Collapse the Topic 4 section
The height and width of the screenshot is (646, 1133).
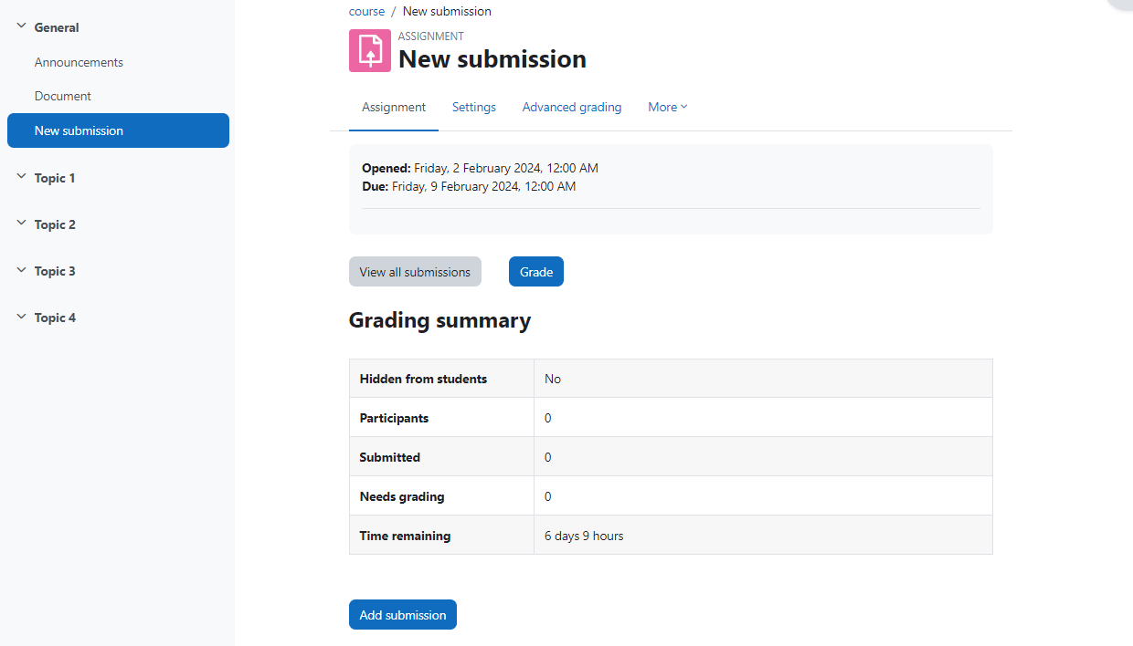pos(20,317)
